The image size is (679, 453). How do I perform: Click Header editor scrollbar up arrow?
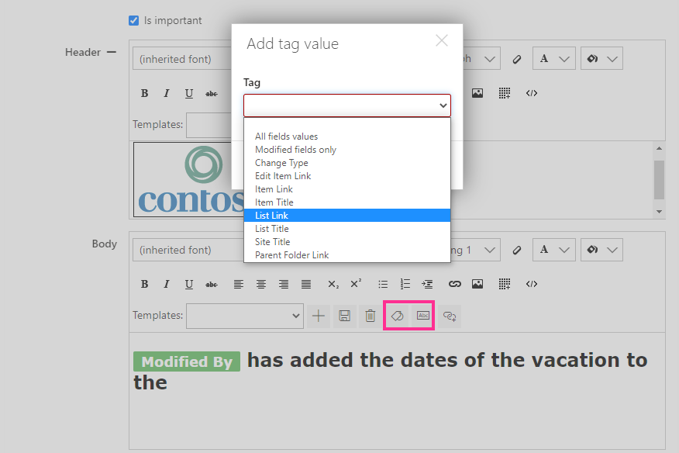[x=659, y=148]
